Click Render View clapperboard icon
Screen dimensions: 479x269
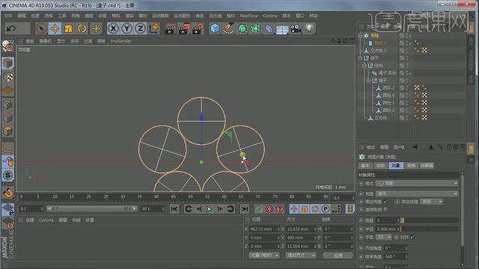[170, 28]
